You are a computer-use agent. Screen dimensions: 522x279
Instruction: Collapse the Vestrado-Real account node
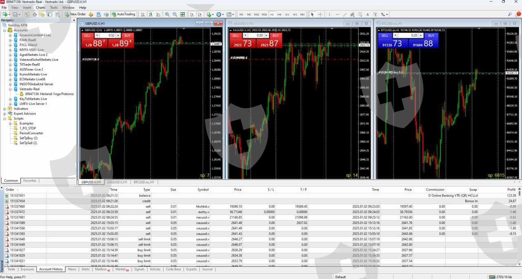[x=10, y=89]
